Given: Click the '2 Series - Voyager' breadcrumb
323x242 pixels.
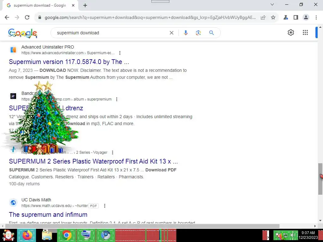Looking at the screenshot, I should click(92, 153).
